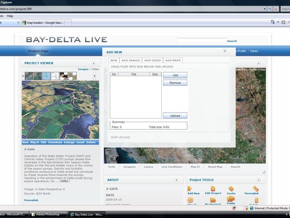The image size is (290, 218).
Task: Select the light blue map thumbnail
Action: [x=46, y=76]
